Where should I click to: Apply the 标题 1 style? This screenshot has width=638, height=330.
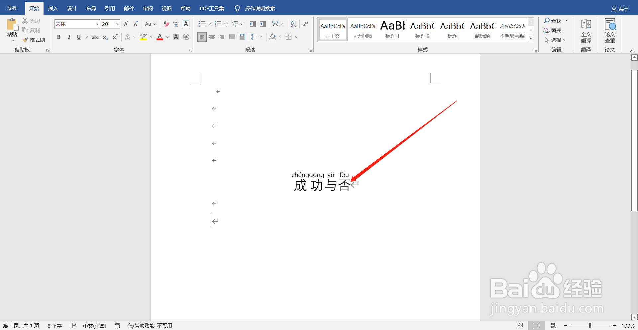pos(392,30)
